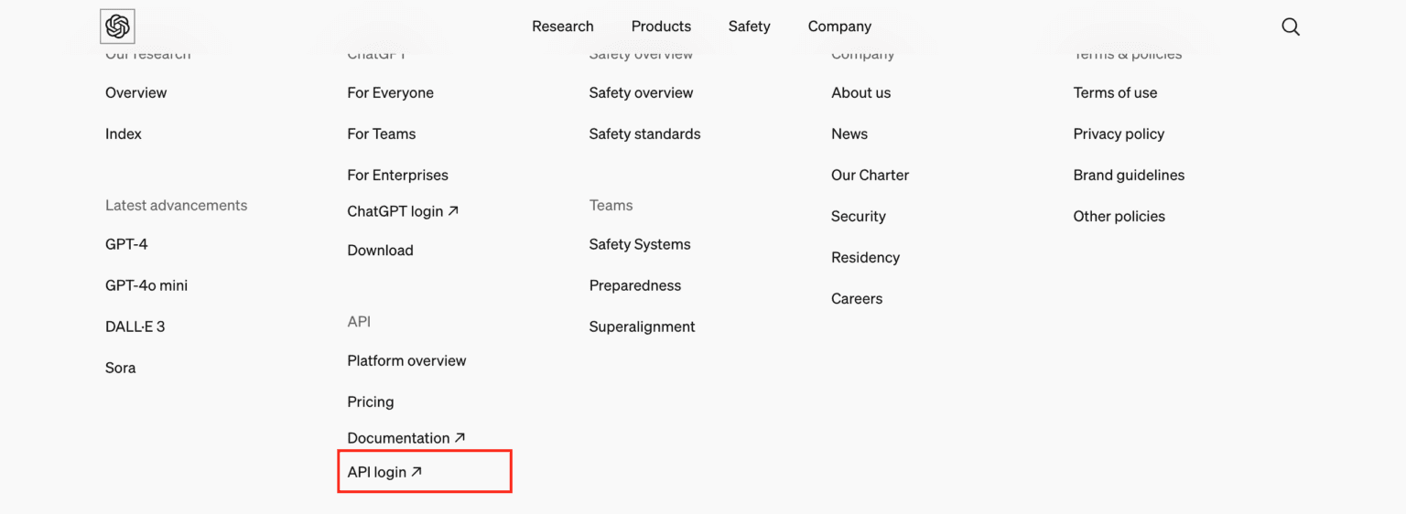Open the Superalignment team page
Viewport: 1406px width, 514px height.
(642, 327)
